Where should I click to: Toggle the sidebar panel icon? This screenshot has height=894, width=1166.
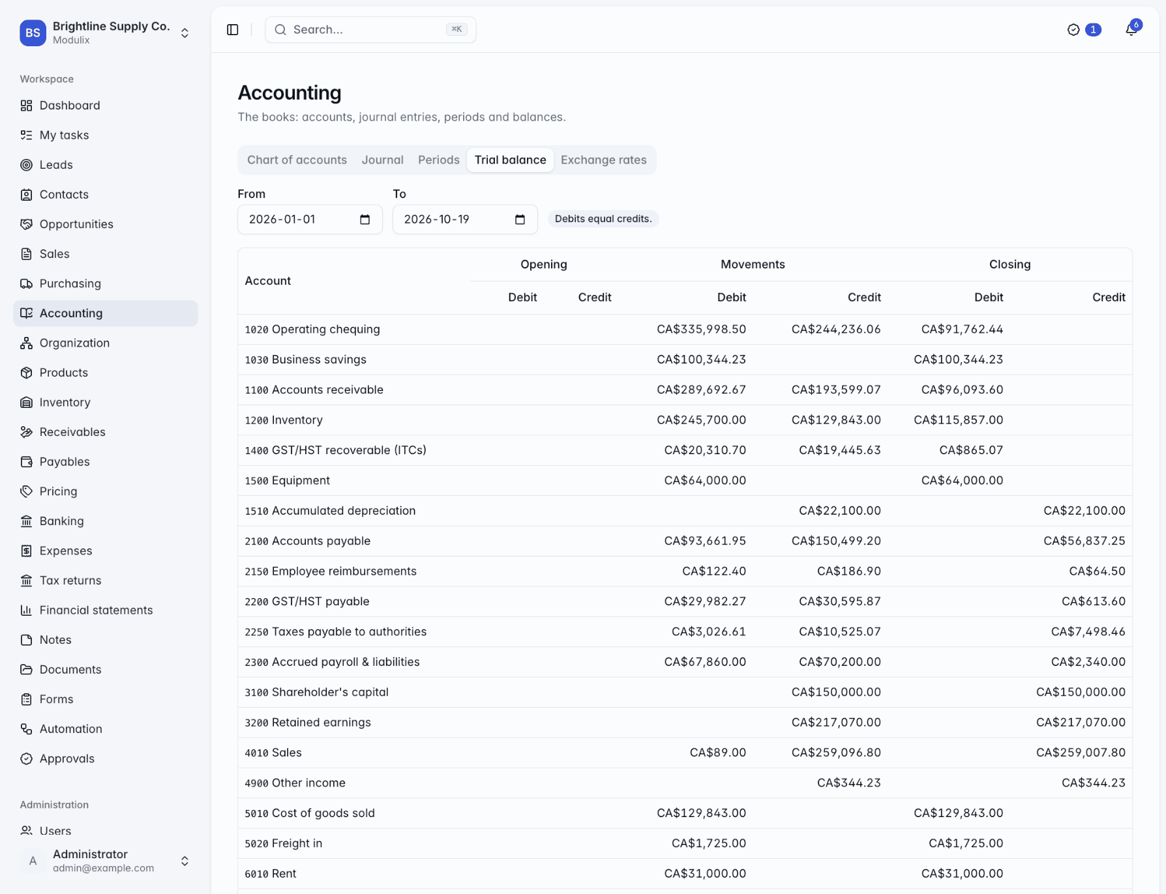pyautogui.click(x=233, y=29)
